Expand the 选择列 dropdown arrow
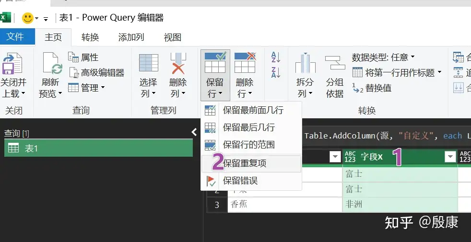 153,93
